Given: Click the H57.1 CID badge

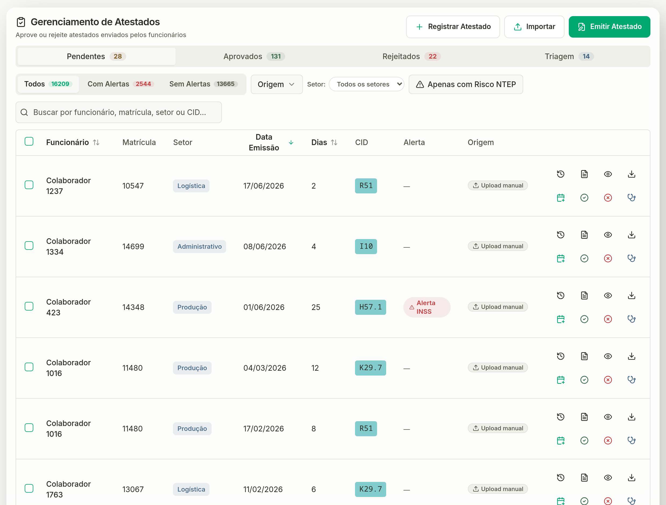Looking at the screenshot, I should [x=370, y=307].
